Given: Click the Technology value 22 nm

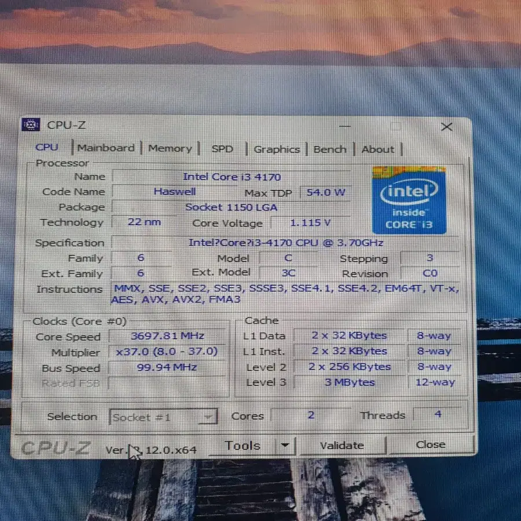Looking at the screenshot, I should (x=144, y=222).
